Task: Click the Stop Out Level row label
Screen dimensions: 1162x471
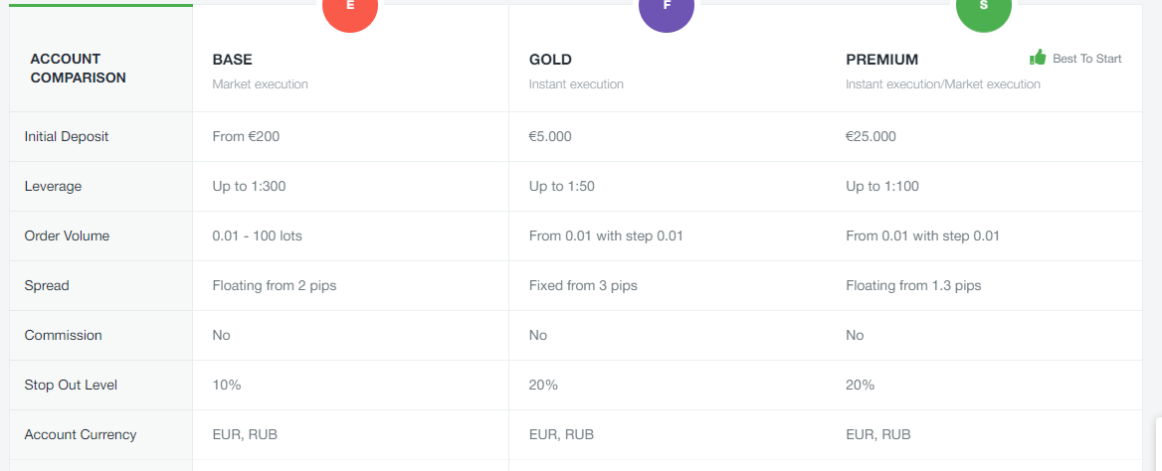Action: pos(71,385)
